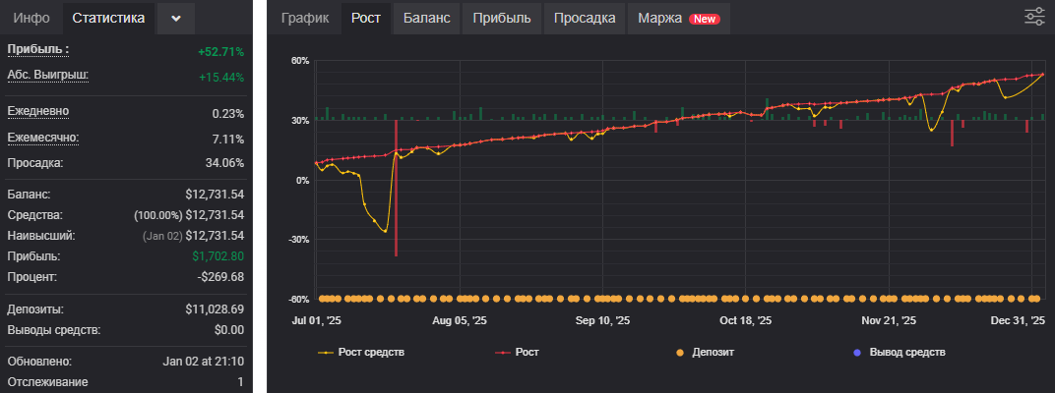Click the last red growth point at chart end
The image size is (1055, 393).
point(1042,75)
